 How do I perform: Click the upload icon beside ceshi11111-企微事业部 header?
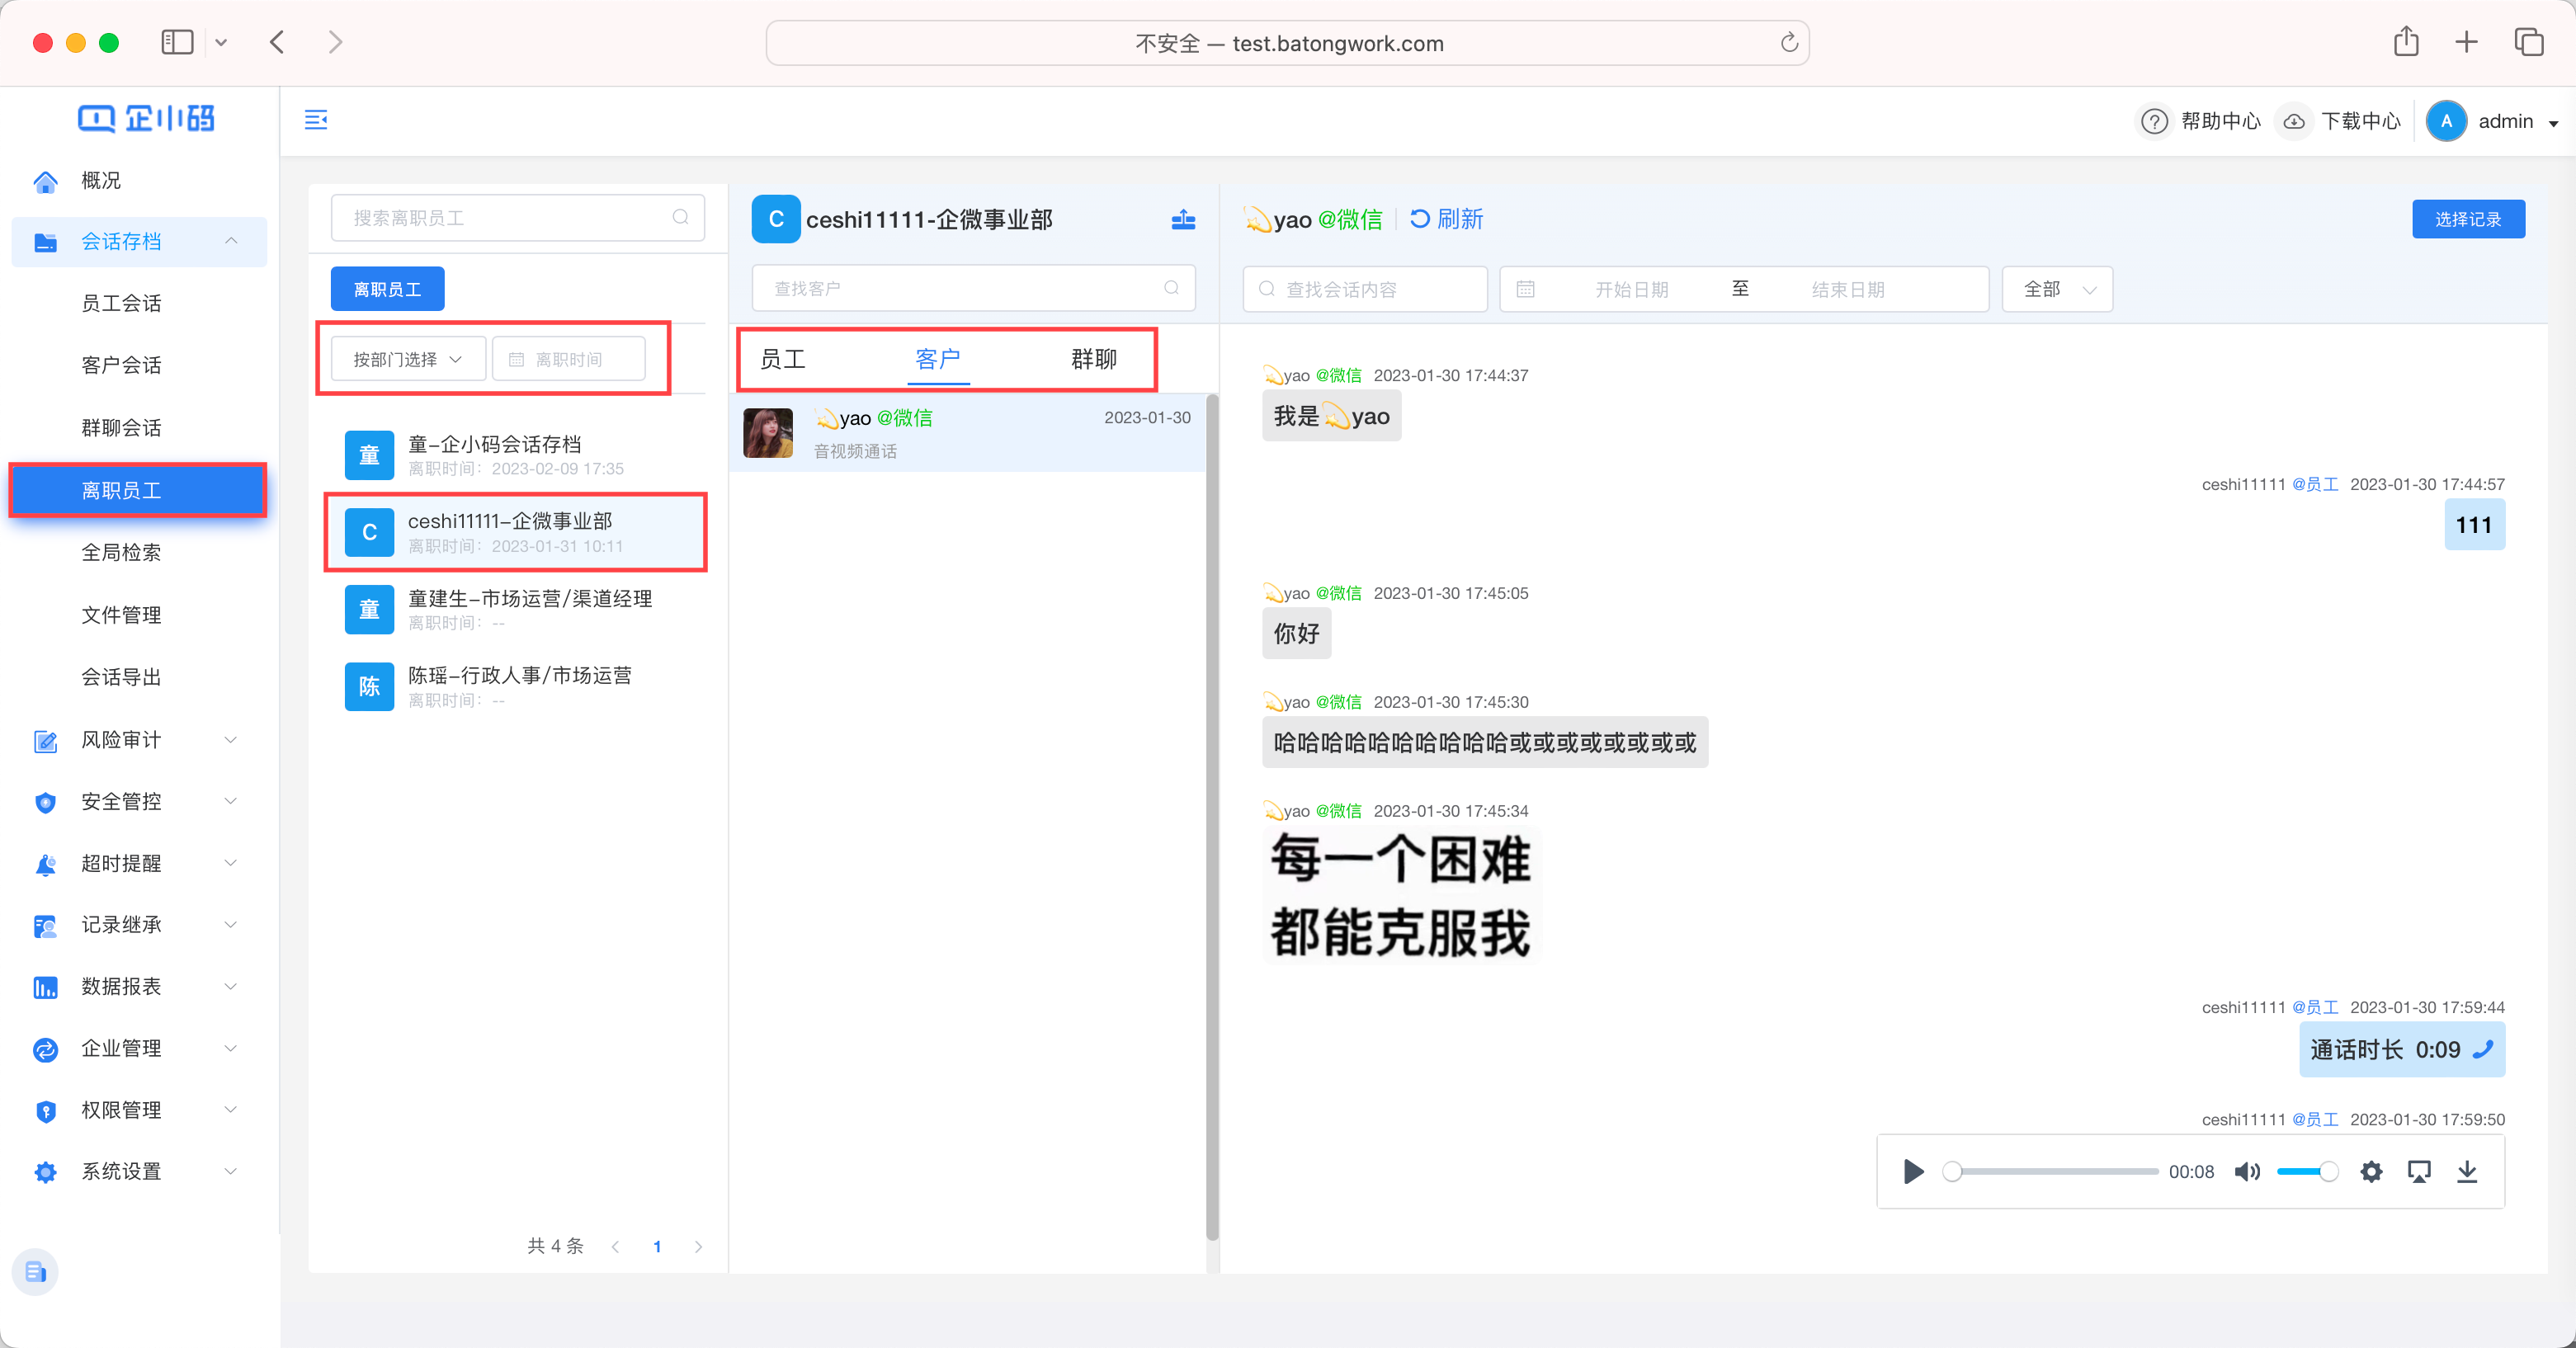point(1183,219)
